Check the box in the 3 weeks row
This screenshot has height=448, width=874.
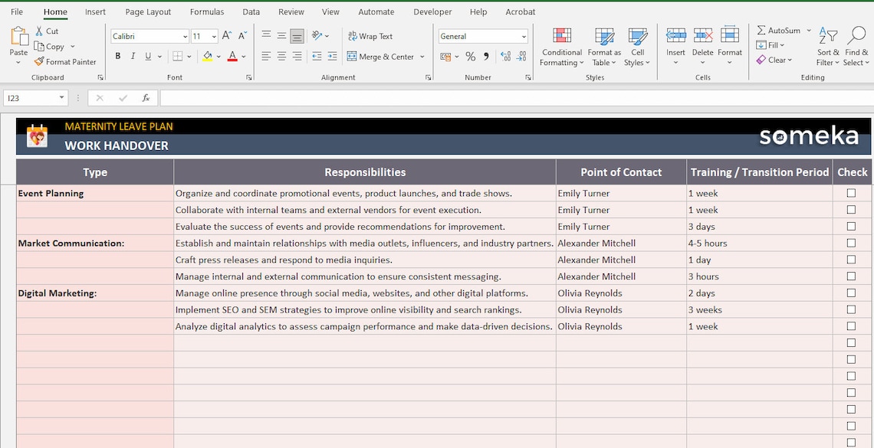851,309
